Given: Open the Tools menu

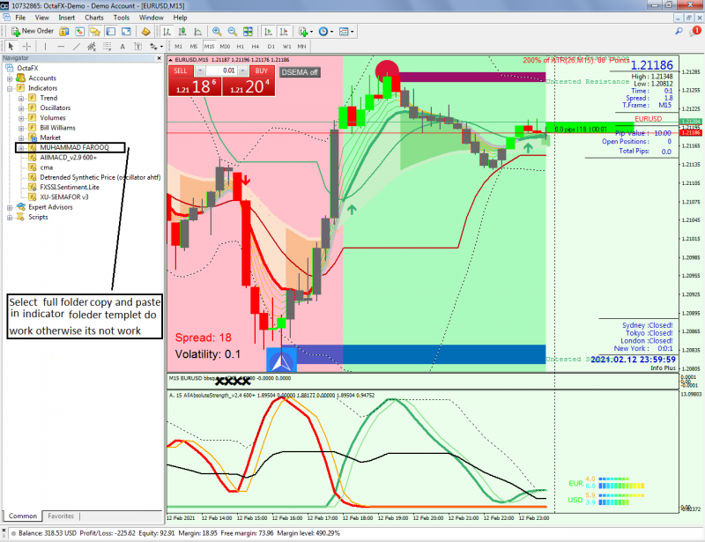Looking at the screenshot, I should [x=121, y=18].
